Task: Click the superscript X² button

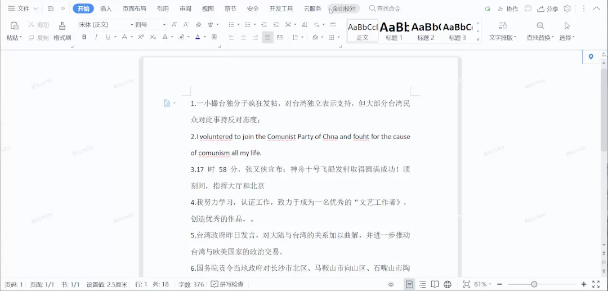Action: point(141,37)
